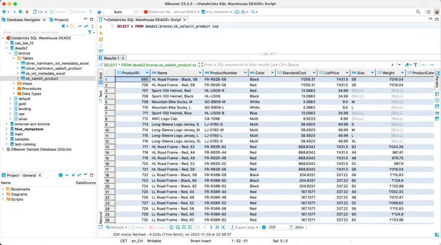Expand the gold schema node
The height and width of the screenshot is (245, 441).
pos(11,104)
